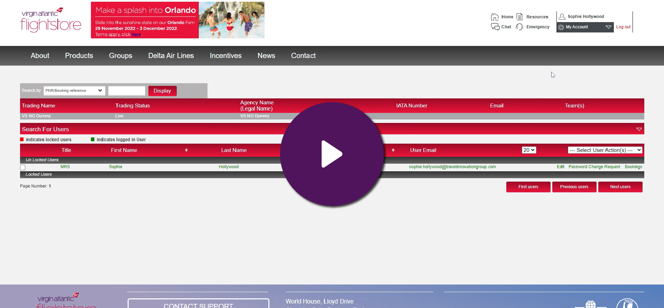The height and width of the screenshot is (308, 664).
Task: Click the My Account gear icon
Action: coord(561,27)
